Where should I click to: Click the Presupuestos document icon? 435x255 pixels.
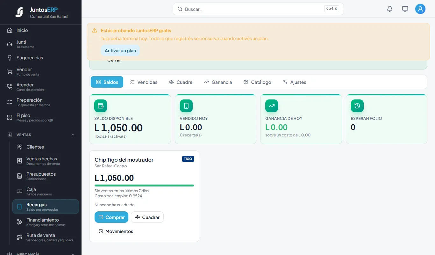click(x=19, y=176)
